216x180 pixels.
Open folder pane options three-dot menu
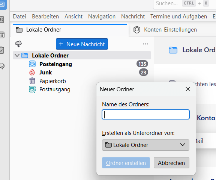click(145, 44)
